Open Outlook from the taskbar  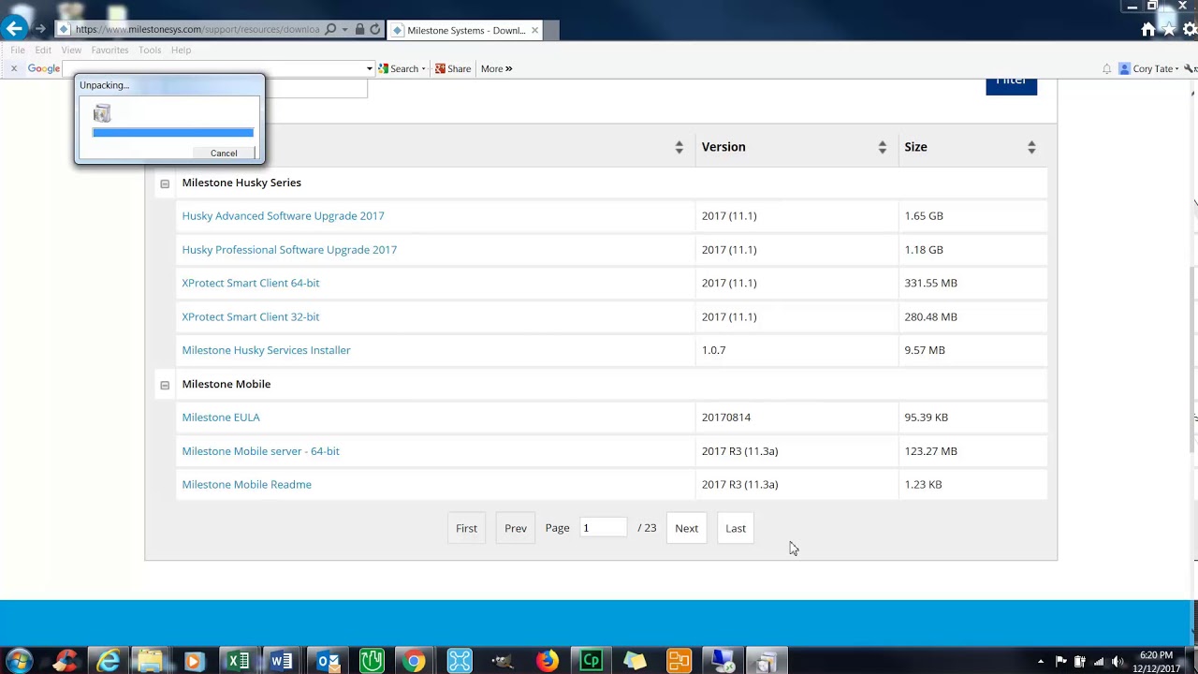point(328,661)
